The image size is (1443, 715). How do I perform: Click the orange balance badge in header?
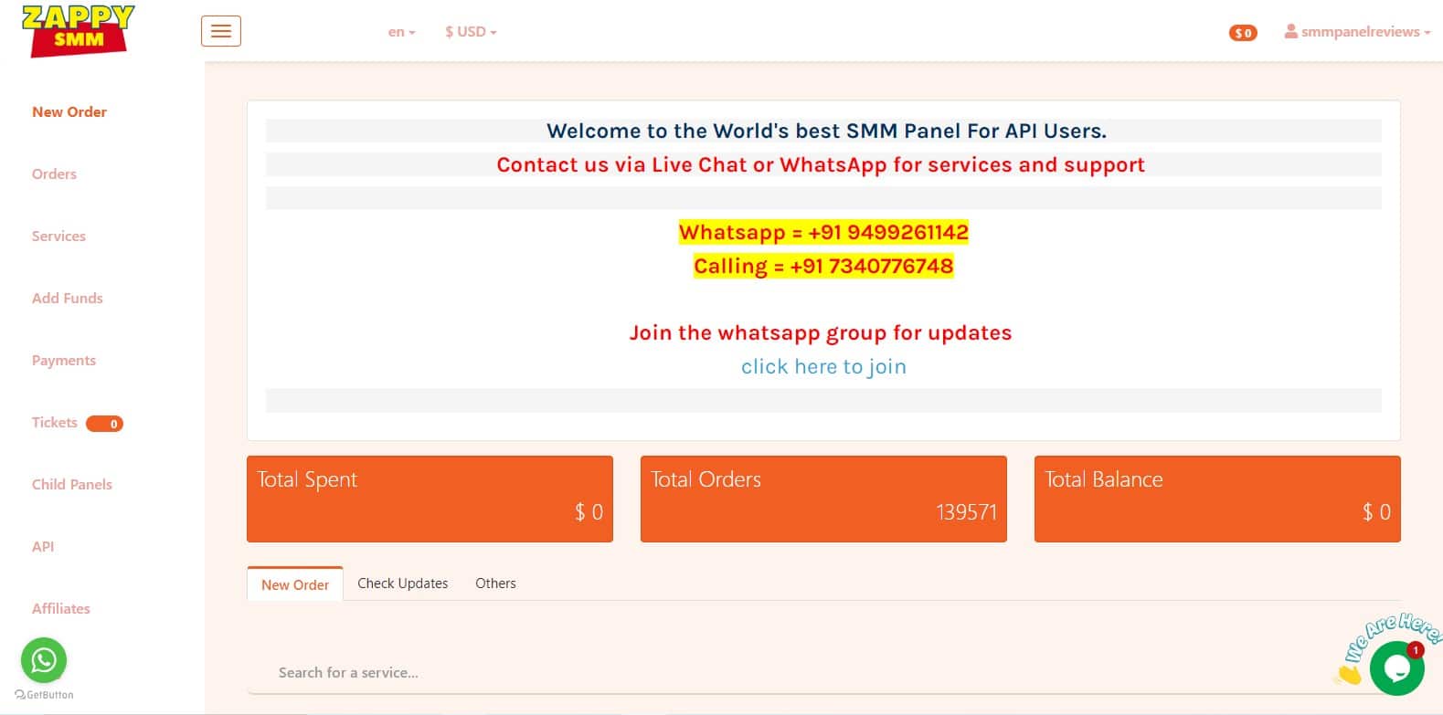[1243, 33]
